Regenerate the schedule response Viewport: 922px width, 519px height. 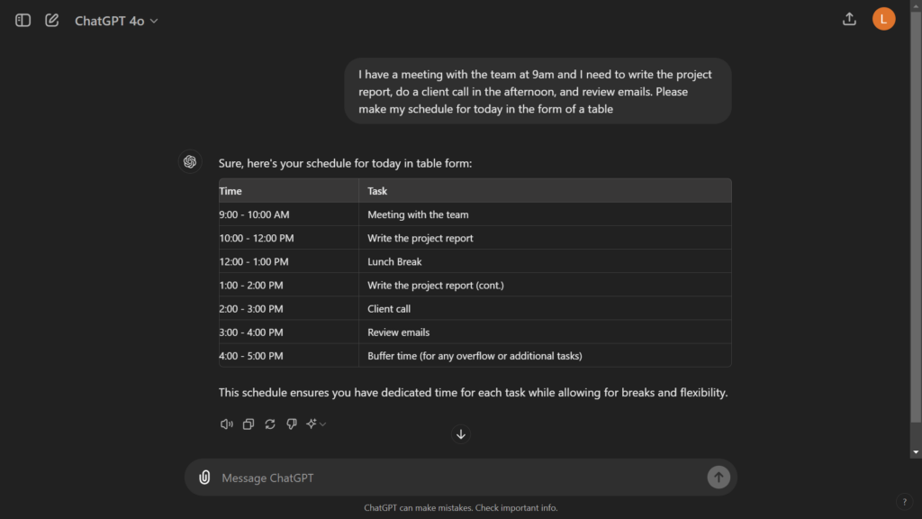tap(269, 423)
